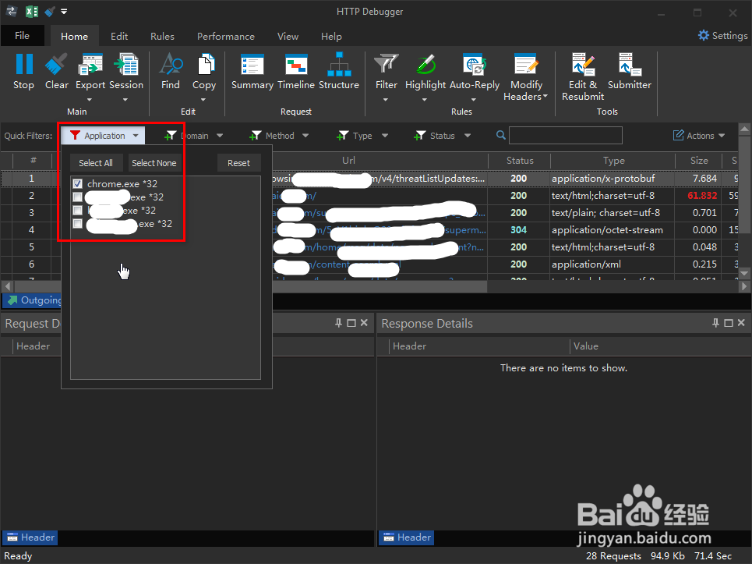This screenshot has width=752, height=564.
Task: Click the Select None button
Action: point(154,163)
